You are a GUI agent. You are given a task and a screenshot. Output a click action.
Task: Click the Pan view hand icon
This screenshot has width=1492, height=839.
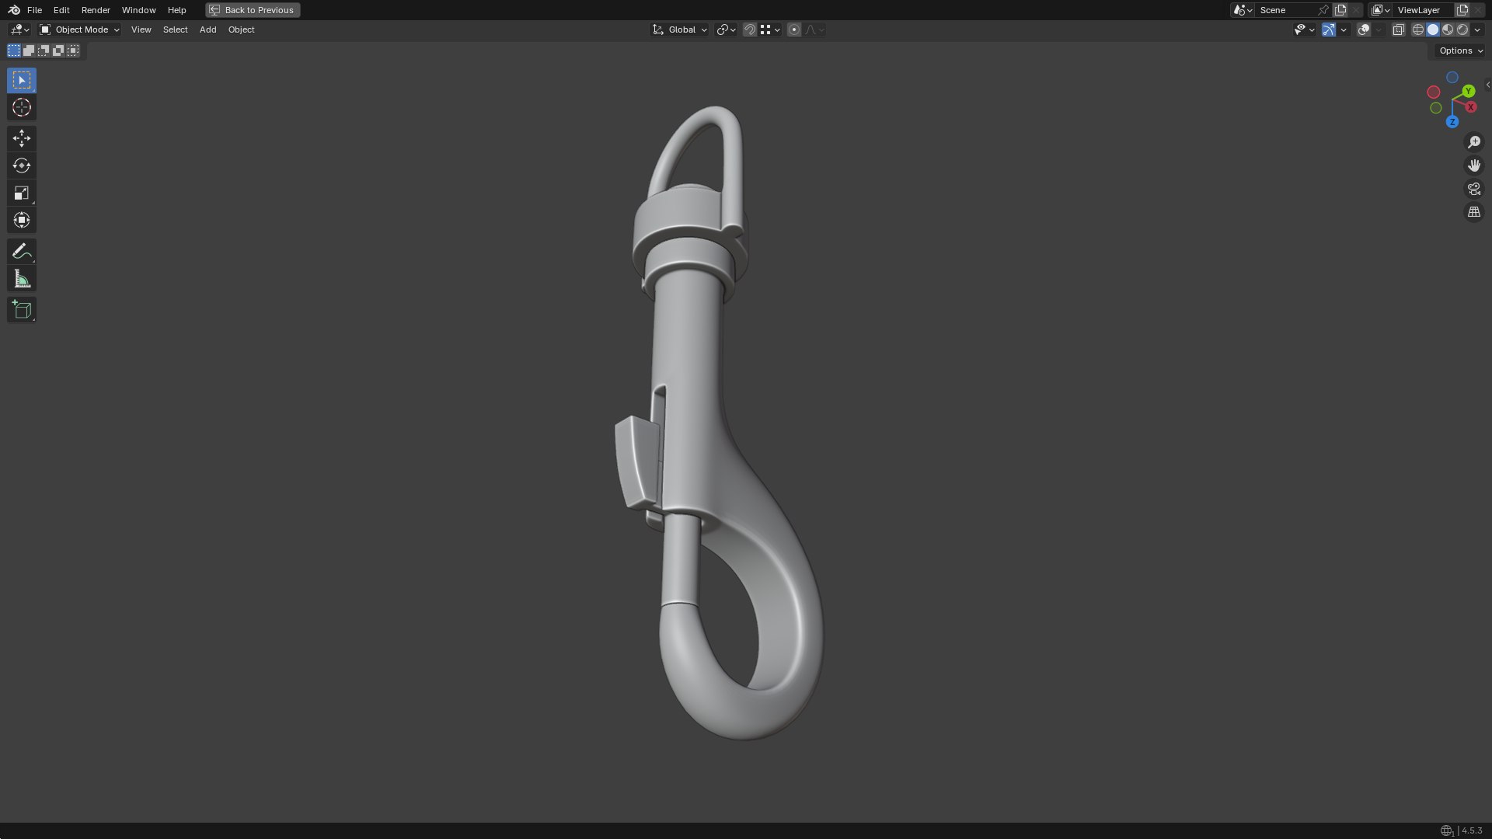tap(1473, 165)
